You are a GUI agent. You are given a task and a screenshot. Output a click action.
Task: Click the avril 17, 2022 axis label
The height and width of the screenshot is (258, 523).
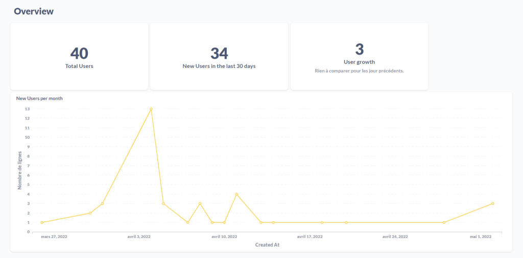[310, 237]
